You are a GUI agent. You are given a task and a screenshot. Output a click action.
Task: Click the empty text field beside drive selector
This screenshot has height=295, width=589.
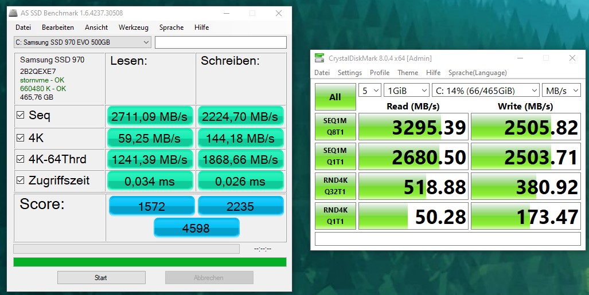pyautogui.click(x=221, y=42)
